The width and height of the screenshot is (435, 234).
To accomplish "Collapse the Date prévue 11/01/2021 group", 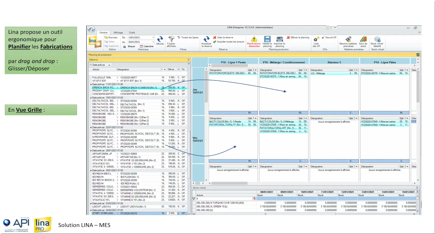I will (x=91, y=84).
